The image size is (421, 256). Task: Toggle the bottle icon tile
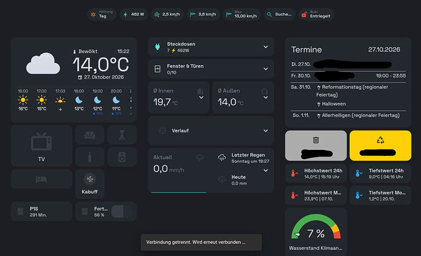pyautogui.click(x=90, y=157)
